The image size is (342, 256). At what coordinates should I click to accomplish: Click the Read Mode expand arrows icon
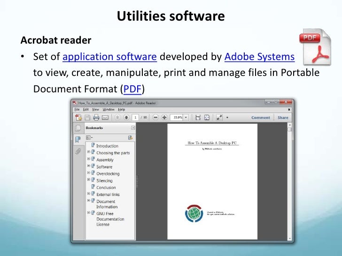pos(219,118)
